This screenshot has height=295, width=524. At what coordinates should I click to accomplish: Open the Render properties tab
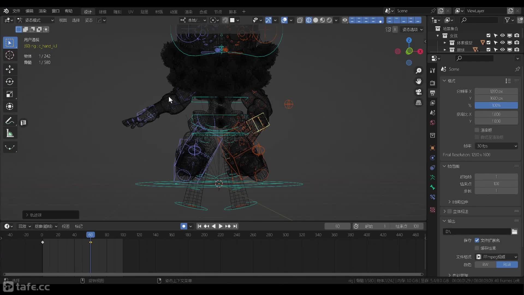(433, 83)
